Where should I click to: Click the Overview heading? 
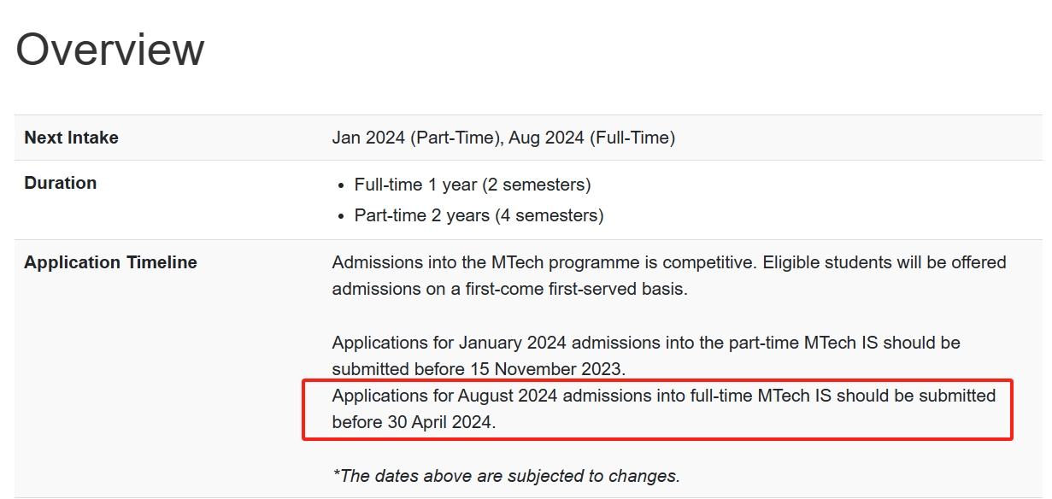click(x=110, y=50)
